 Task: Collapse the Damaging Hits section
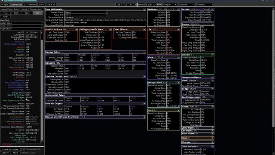click(144, 63)
